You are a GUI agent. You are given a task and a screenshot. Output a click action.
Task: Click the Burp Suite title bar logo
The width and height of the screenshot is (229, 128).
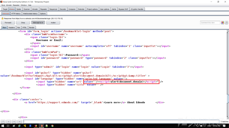1,2
